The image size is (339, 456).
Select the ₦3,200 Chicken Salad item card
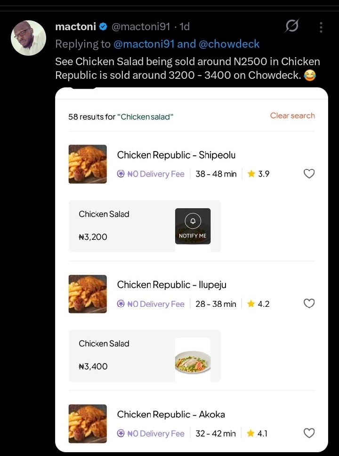tap(145, 226)
